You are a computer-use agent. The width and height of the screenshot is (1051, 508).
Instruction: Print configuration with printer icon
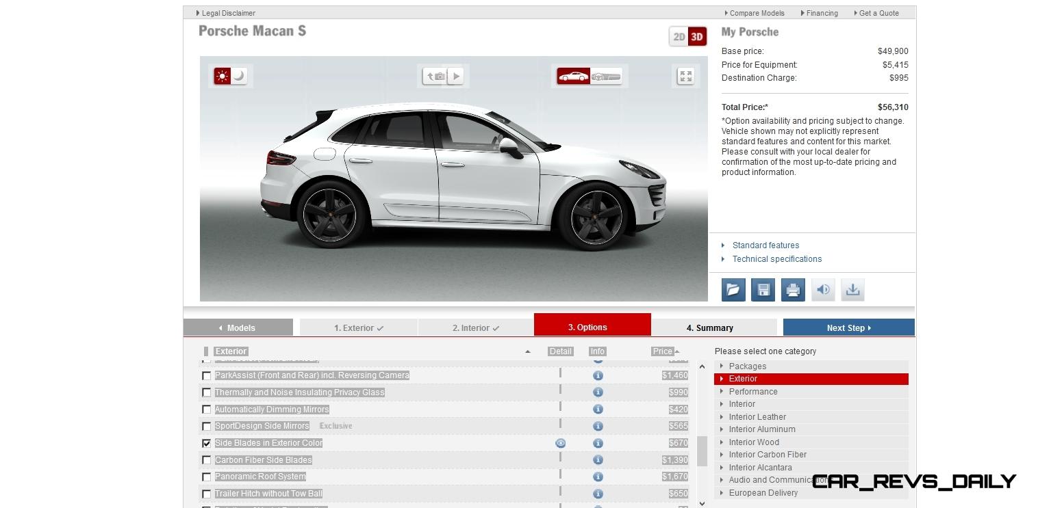tap(793, 290)
